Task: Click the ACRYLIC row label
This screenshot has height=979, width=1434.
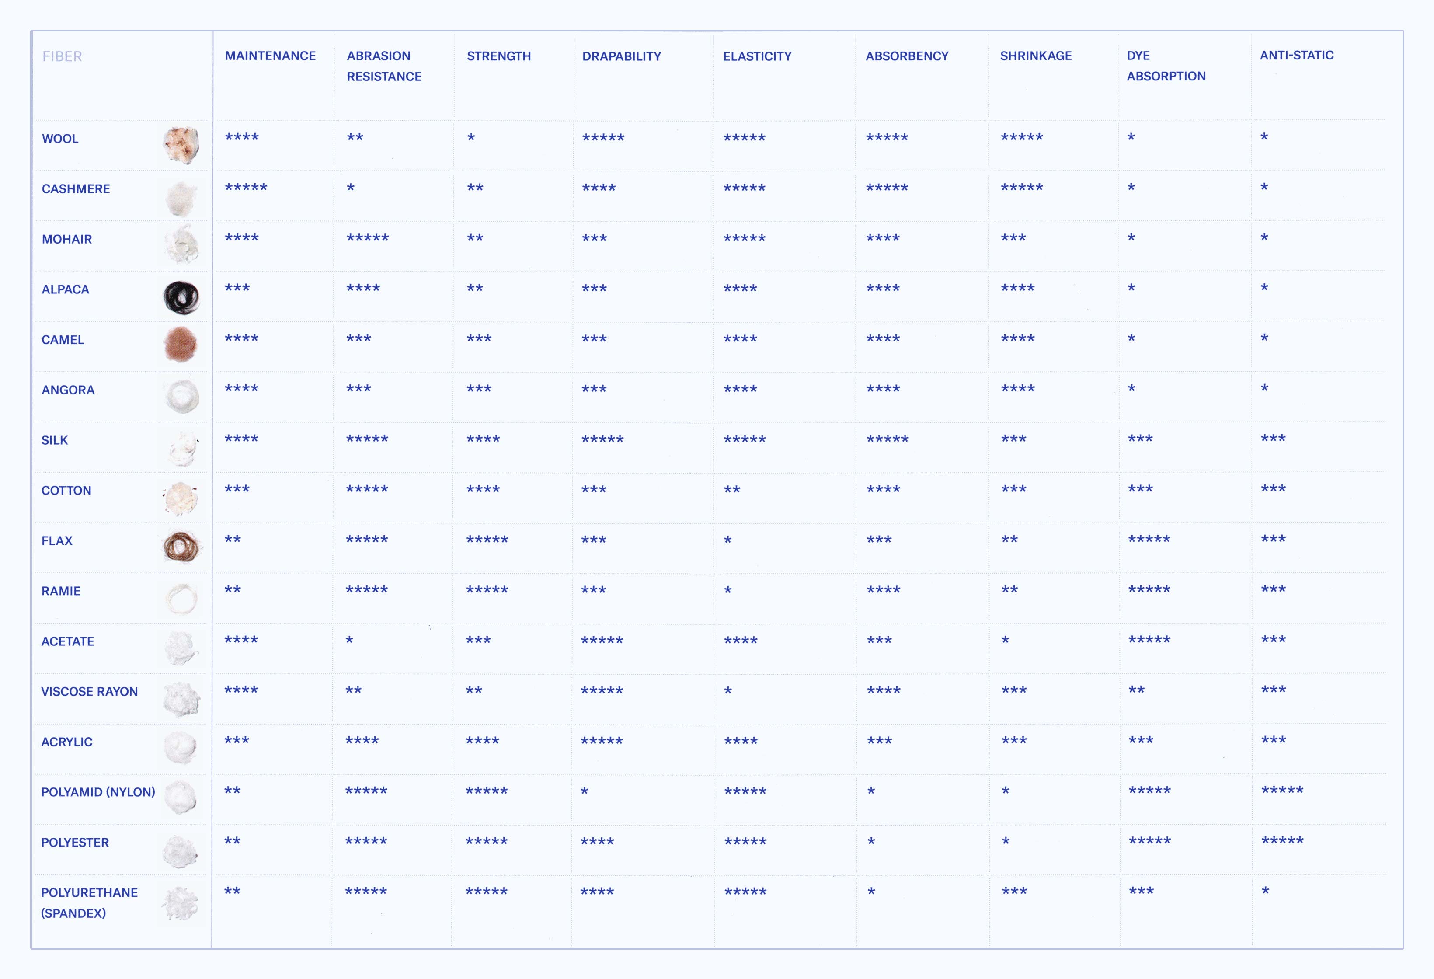Action: pyautogui.click(x=66, y=742)
